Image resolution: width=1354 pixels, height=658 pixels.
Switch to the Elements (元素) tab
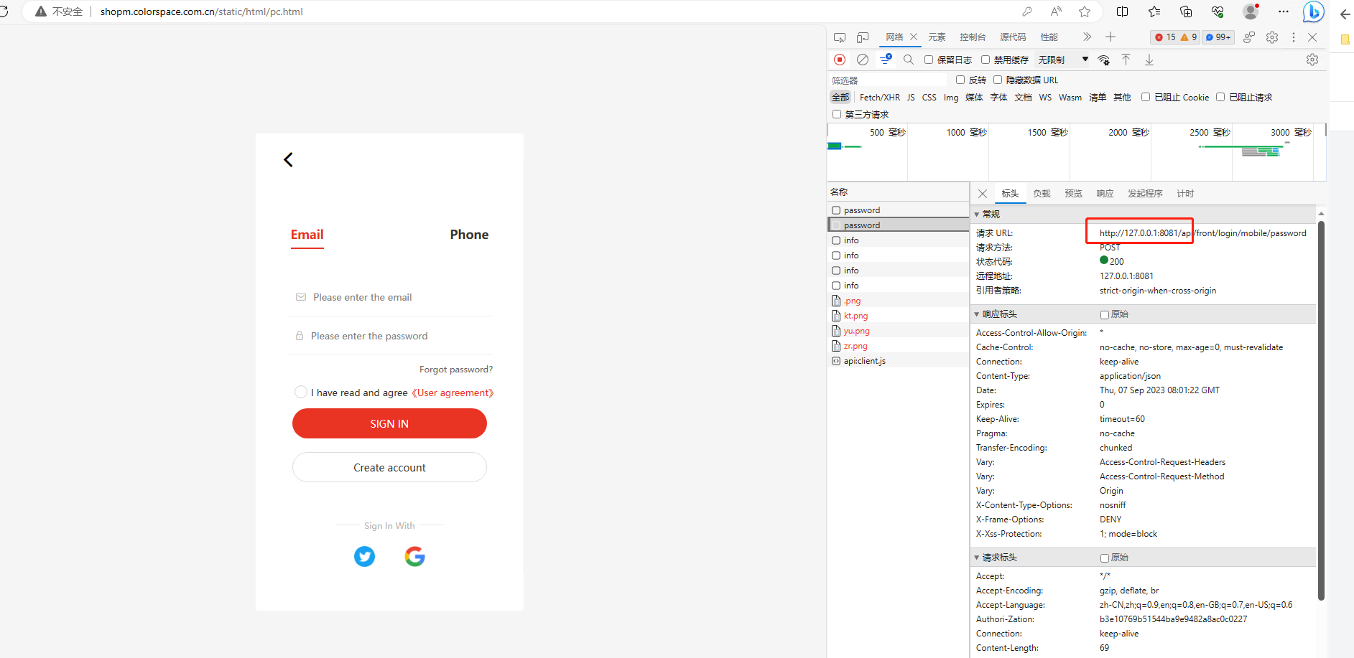click(x=937, y=37)
